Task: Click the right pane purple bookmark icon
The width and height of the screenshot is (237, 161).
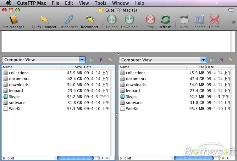Action: 221,60
